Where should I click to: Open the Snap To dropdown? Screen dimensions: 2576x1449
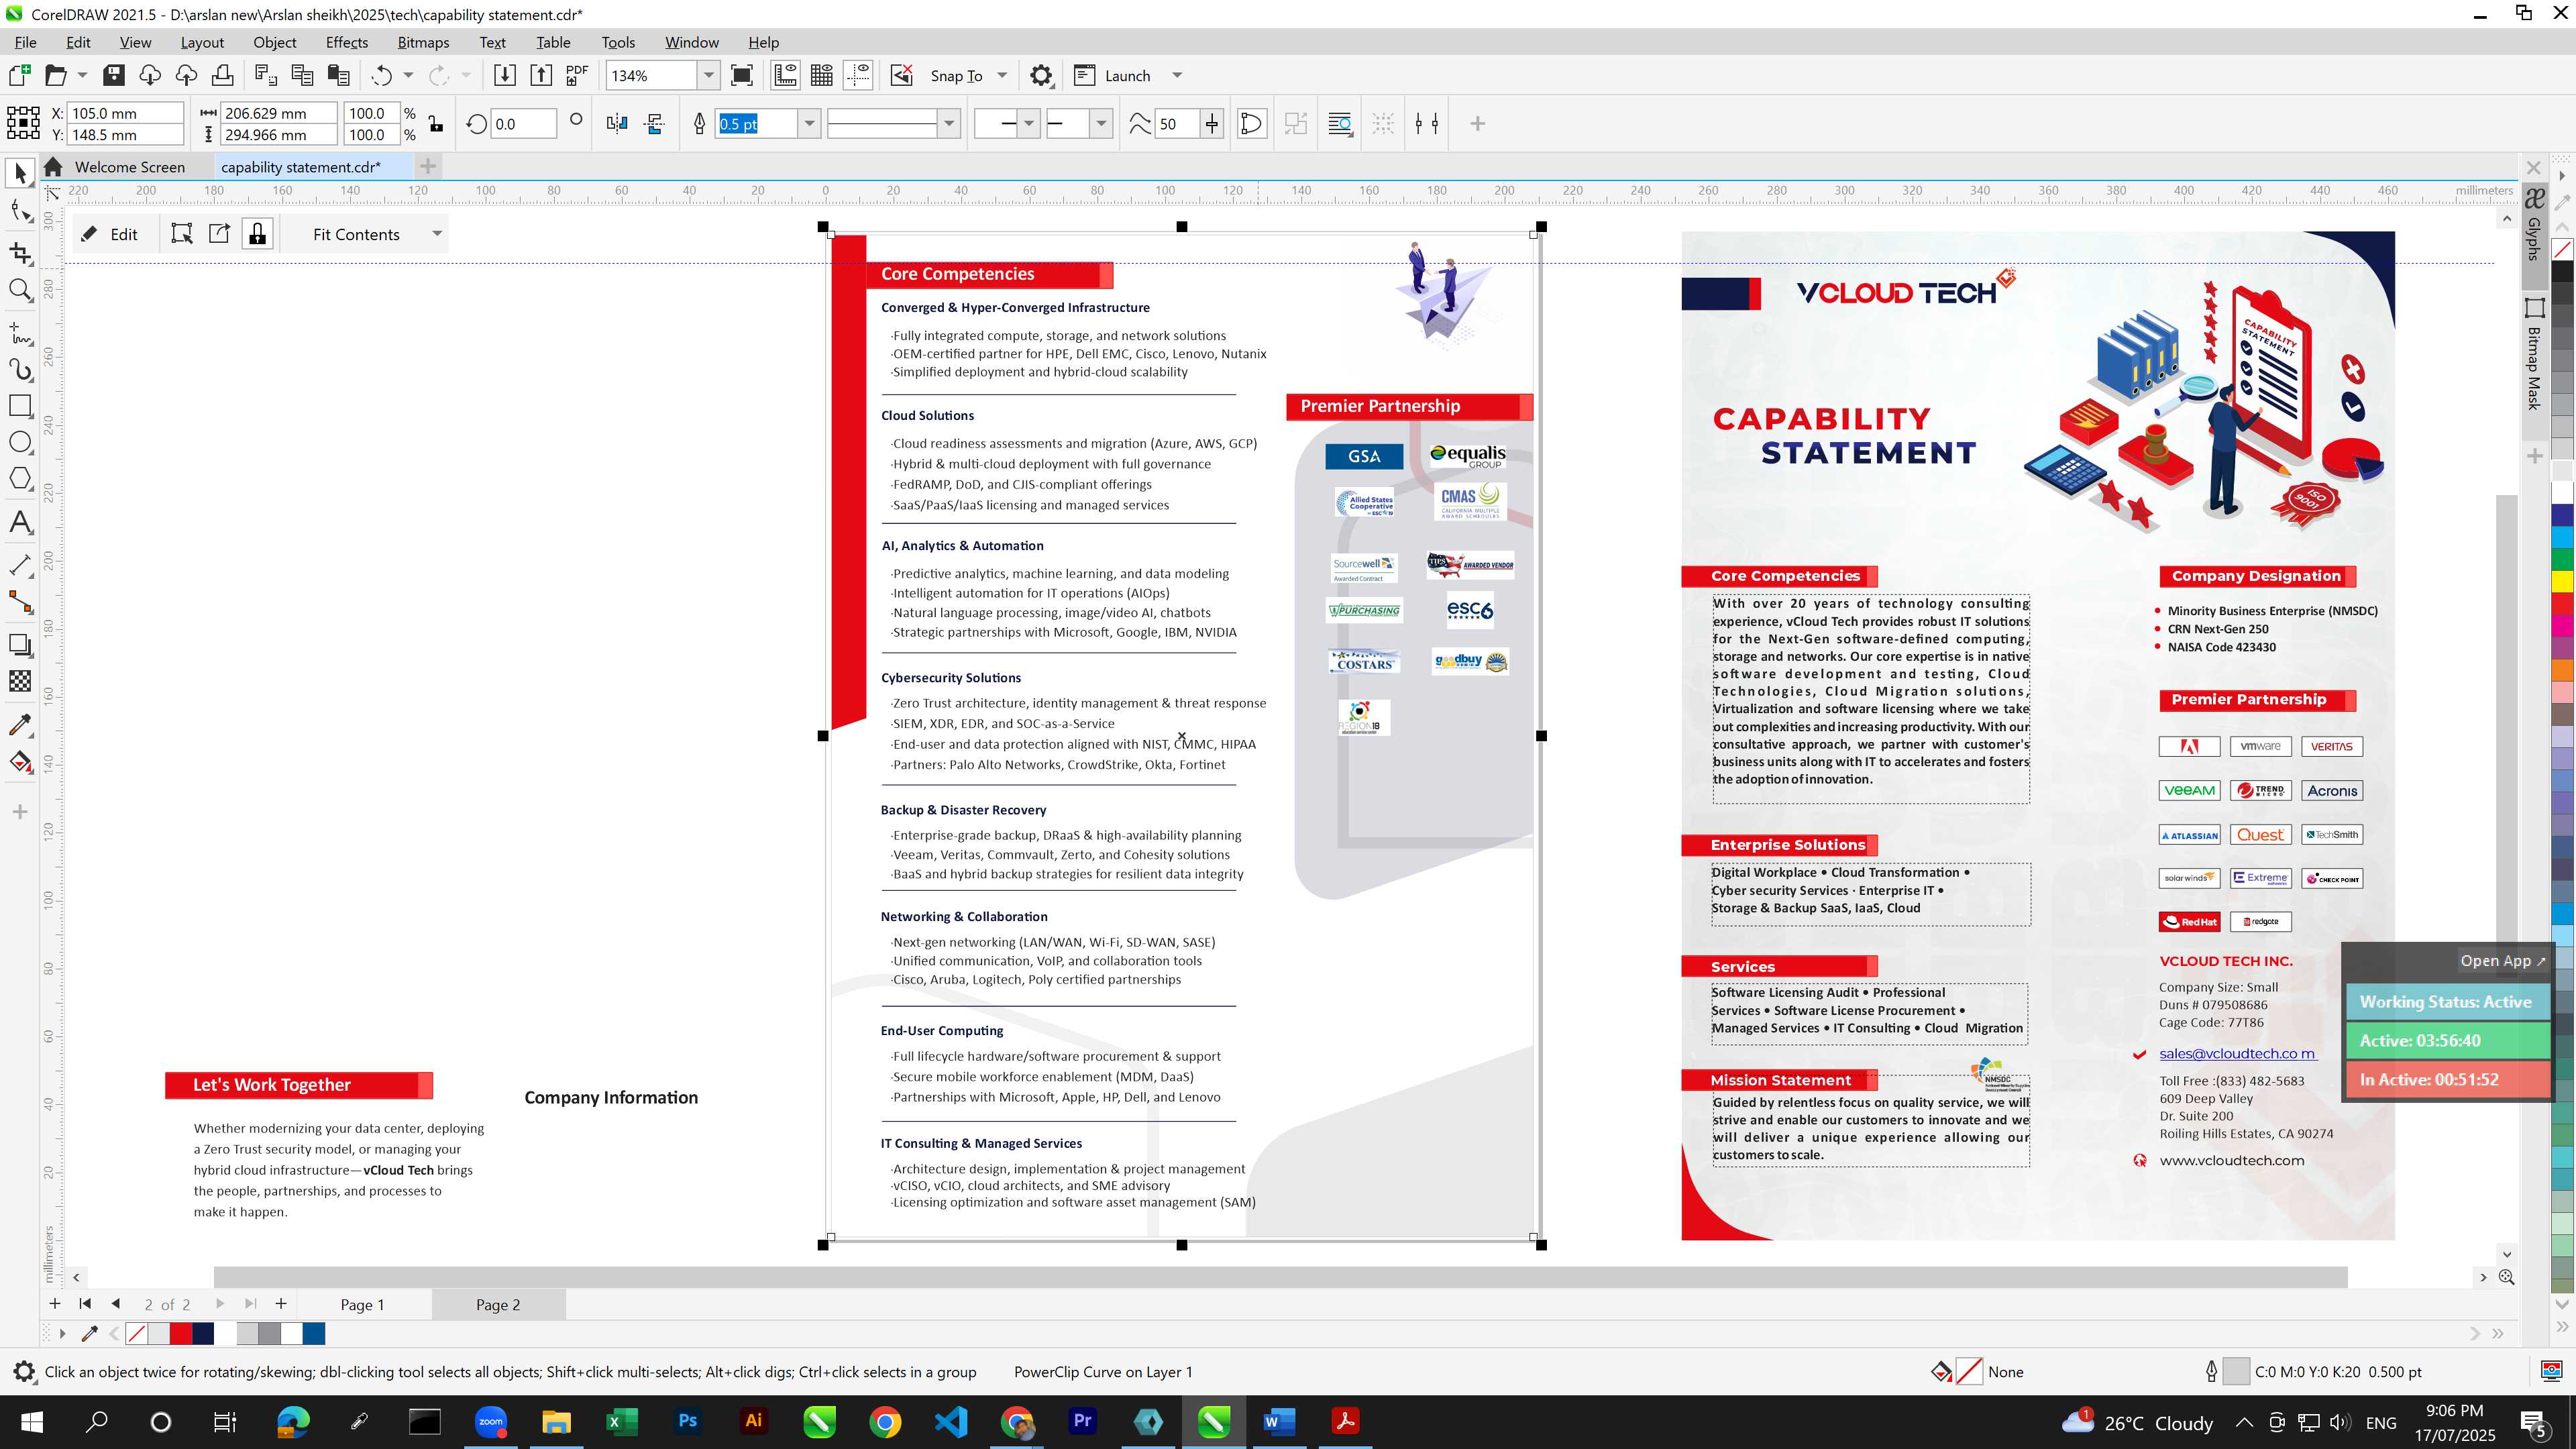coord(1002,75)
